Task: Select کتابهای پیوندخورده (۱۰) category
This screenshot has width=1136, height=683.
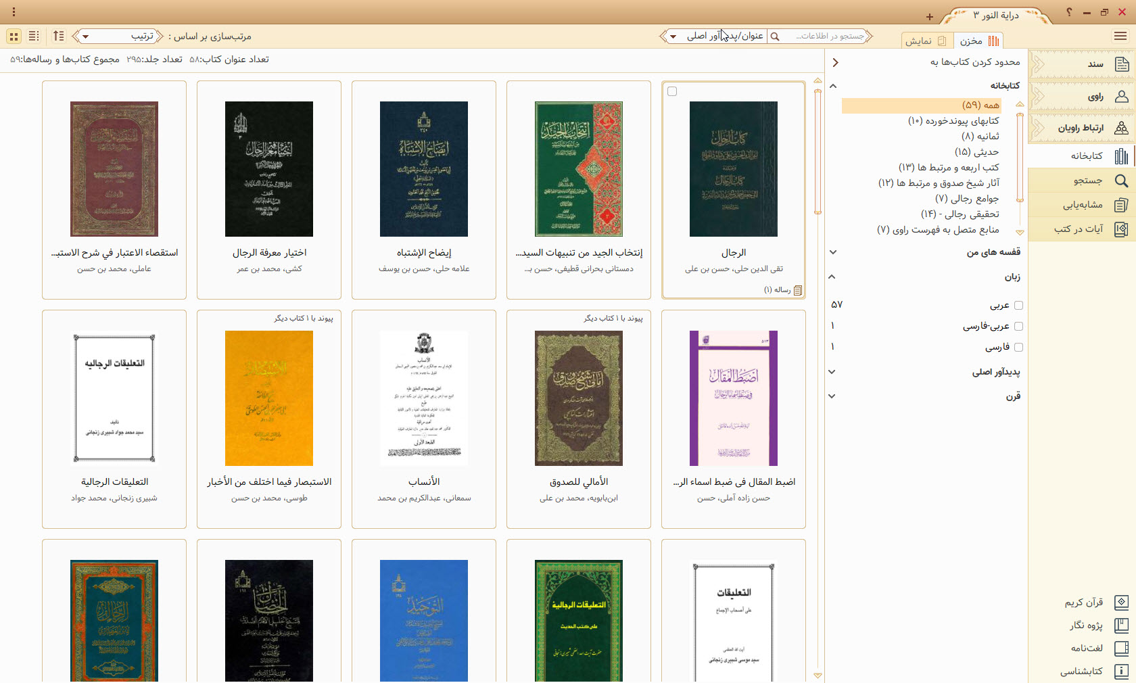Action: [953, 121]
